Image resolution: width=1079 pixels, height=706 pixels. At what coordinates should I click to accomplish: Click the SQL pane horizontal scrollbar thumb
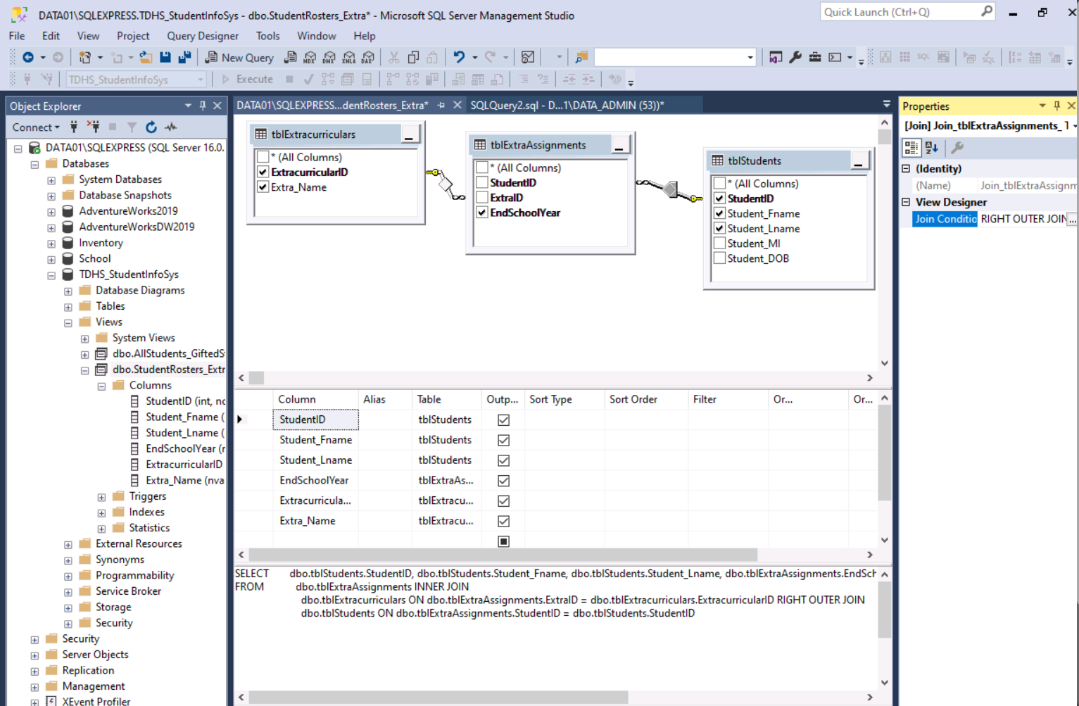pos(438,697)
